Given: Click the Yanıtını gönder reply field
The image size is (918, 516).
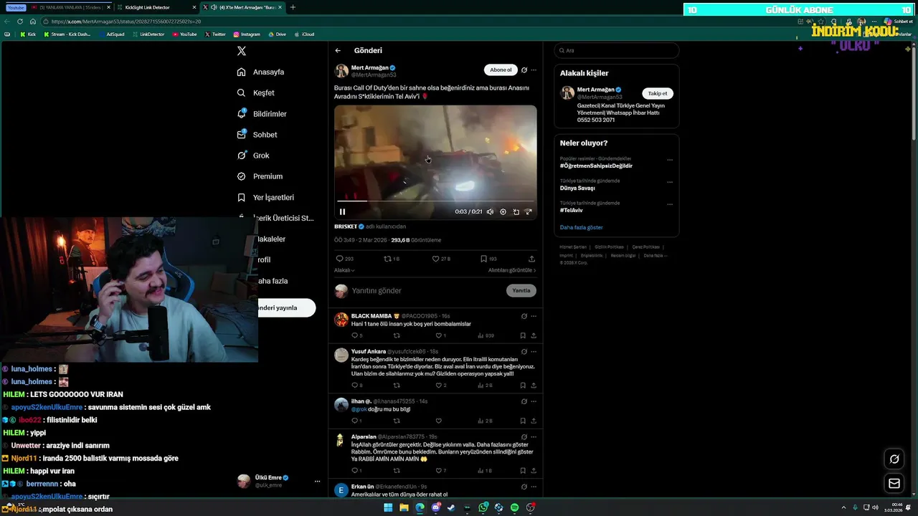Looking at the screenshot, I should click(427, 290).
